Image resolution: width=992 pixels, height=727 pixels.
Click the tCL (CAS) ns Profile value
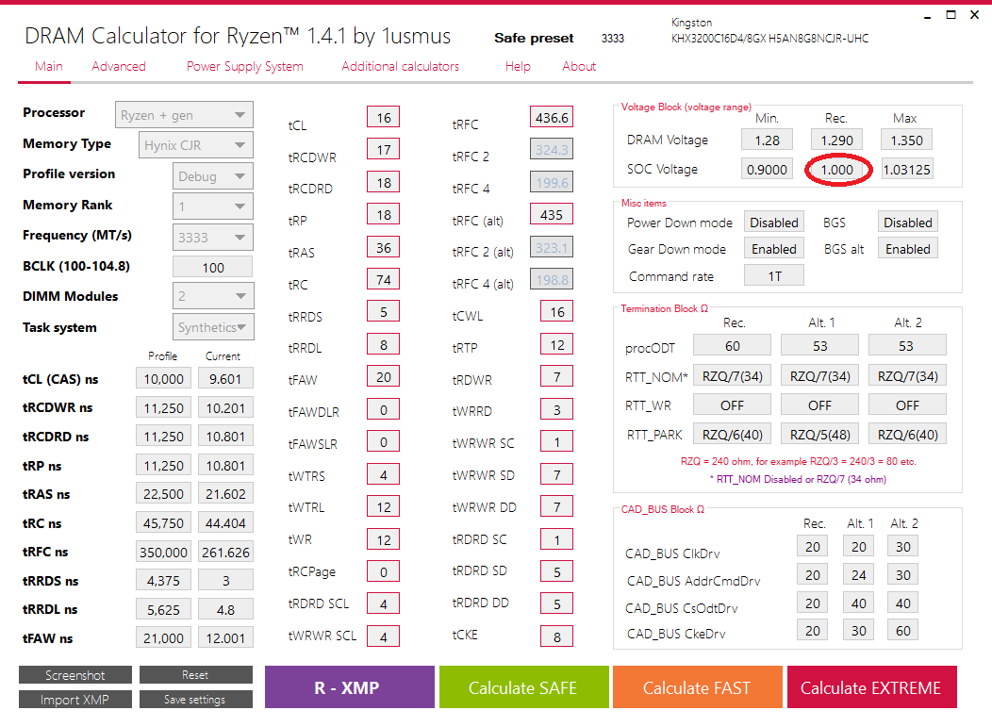pyautogui.click(x=163, y=378)
